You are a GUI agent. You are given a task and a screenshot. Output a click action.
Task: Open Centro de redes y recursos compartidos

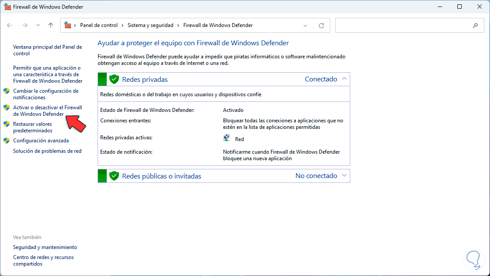[x=44, y=260]
